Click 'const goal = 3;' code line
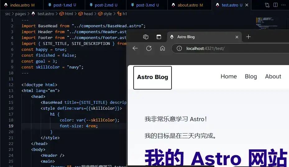 (39, 61)
